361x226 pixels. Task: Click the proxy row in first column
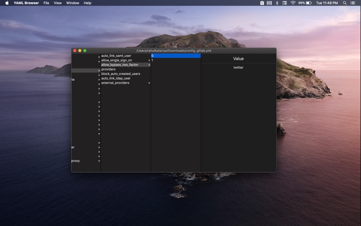[86, 161]
